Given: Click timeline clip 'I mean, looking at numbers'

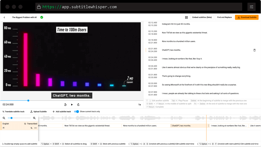Looking at the screenshot, I should [x=229, y=126].
